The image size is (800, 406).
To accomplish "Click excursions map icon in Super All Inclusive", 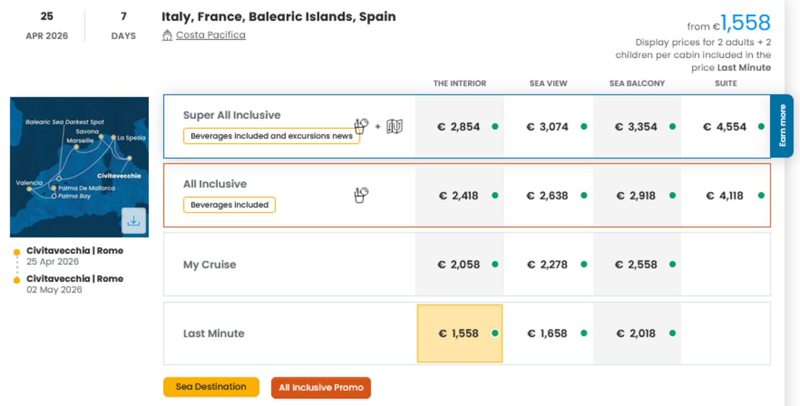I will pos(394,126).
